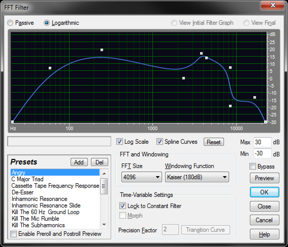This screenshot has height=247, width=288.
Task: Click the Max dB input field
Action: (262, 142)
